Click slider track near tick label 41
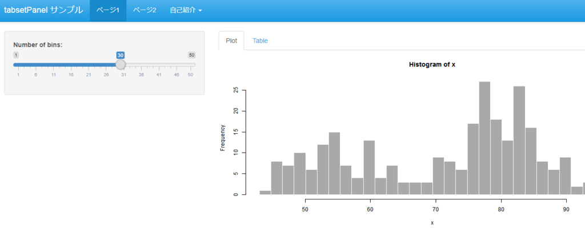This screenshot has height=241, width=585. click(159, 65)
